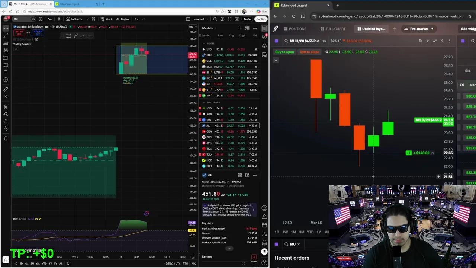Add new Robinhood layout tab plus

point(395,29)
